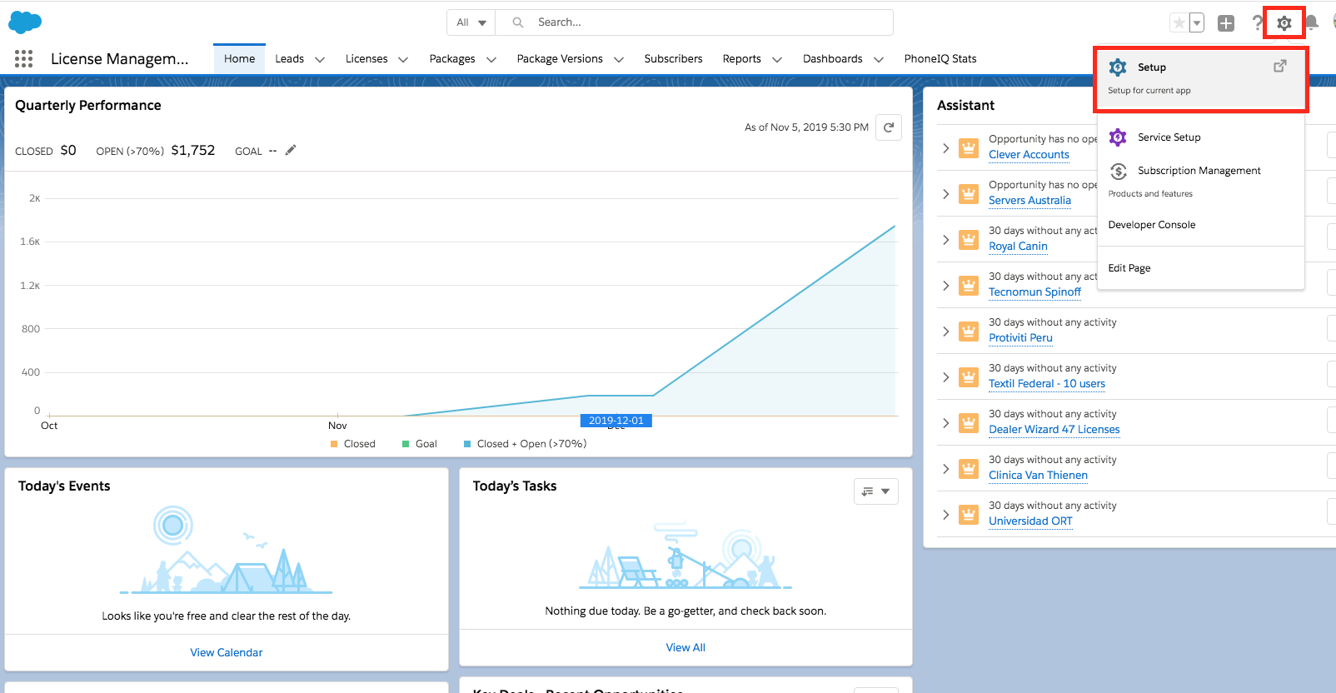Open the View Calendar link
This screenshot has width=1336, height=693.
[226, 653]
